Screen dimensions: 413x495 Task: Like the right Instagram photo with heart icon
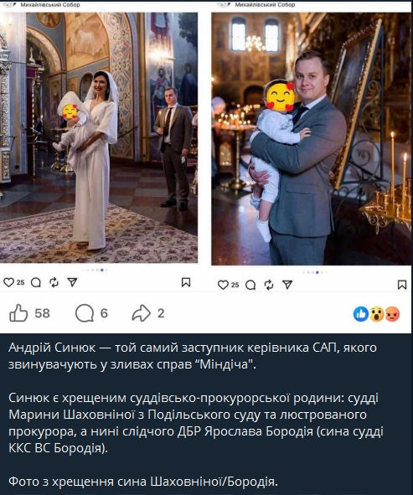223,285
